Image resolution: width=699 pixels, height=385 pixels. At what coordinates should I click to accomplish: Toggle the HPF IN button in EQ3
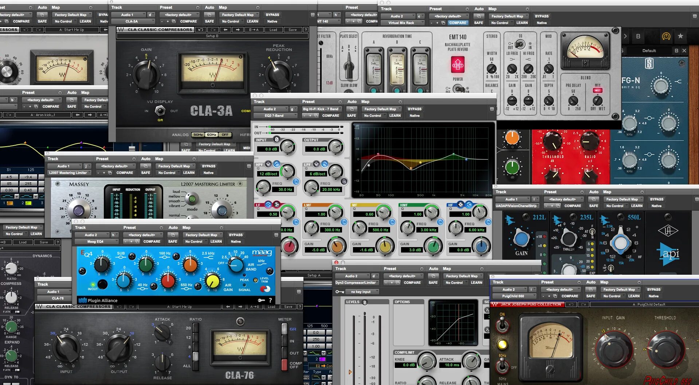(296, 182)
